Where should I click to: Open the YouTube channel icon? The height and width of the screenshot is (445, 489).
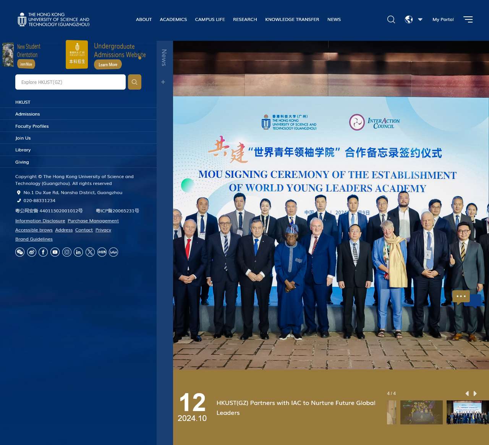tap(55, 252)
